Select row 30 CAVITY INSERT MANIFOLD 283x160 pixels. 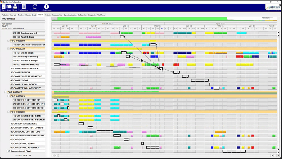coord(28,76)
